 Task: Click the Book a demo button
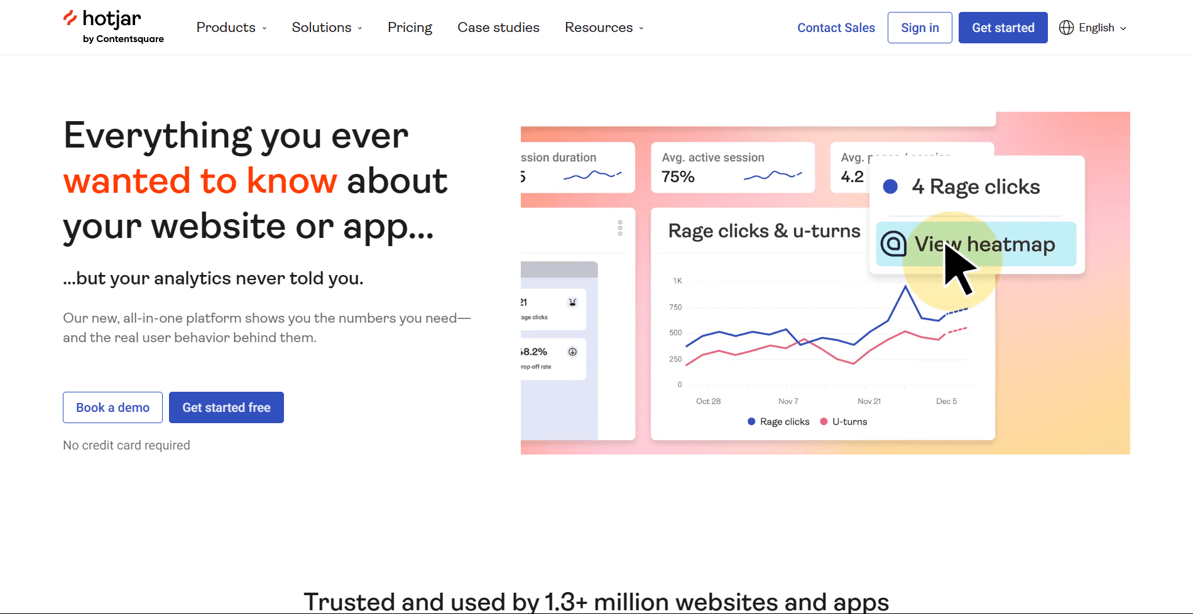click(113, 407)
